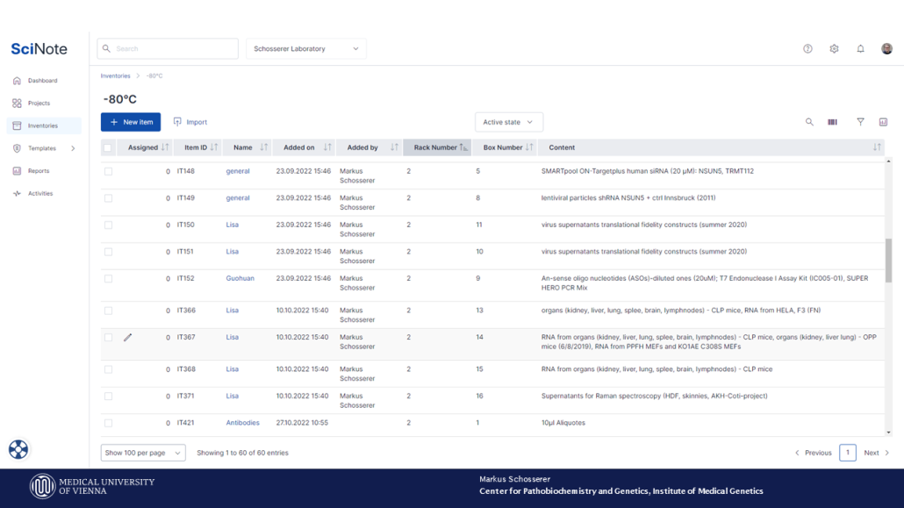Open the settings gear in the top bar

[834, 48]
